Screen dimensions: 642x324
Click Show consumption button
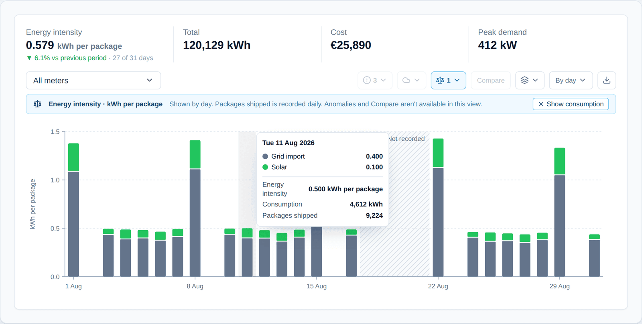pyautogui.click(x=571, y=104)
